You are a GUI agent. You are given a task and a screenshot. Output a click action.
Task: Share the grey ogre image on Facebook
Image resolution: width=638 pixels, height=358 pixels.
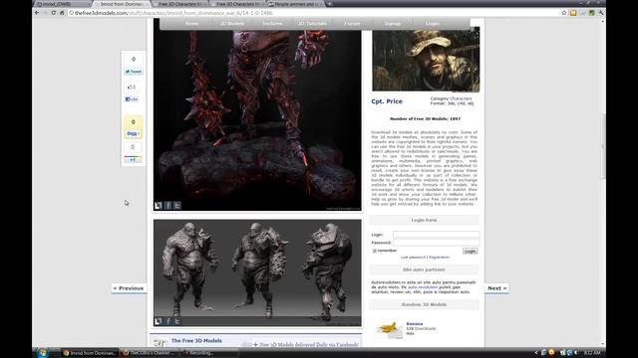168,321
